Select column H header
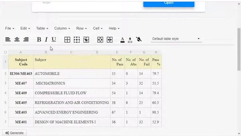241x136 pixels. click(156, 52)
